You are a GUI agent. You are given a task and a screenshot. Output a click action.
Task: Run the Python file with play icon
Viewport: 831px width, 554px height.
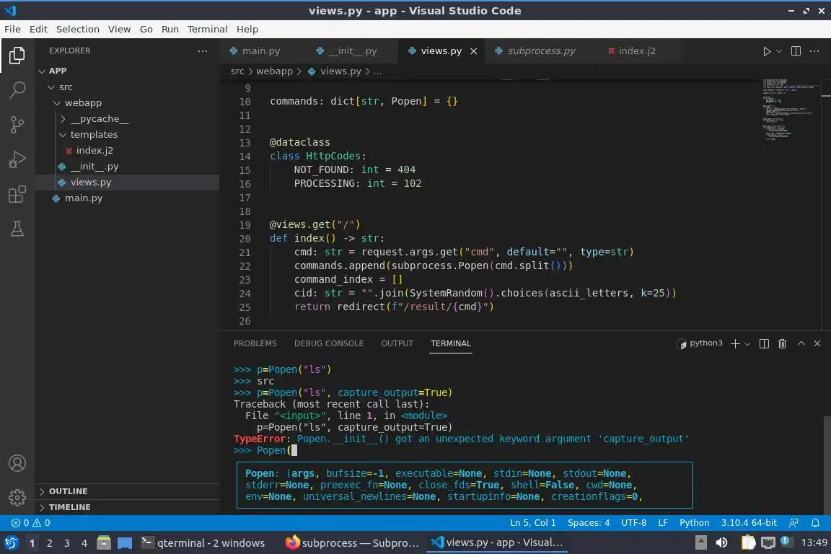(766, 51)
